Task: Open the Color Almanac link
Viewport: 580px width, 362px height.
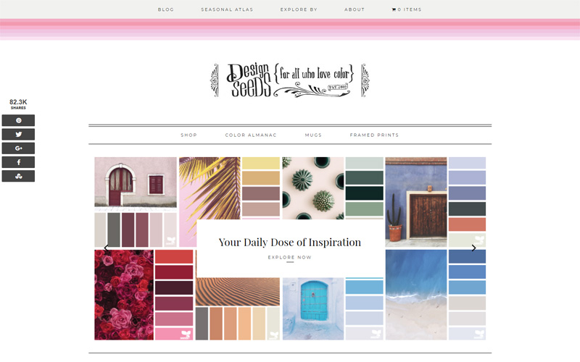Action: click(x=251, y=135)
